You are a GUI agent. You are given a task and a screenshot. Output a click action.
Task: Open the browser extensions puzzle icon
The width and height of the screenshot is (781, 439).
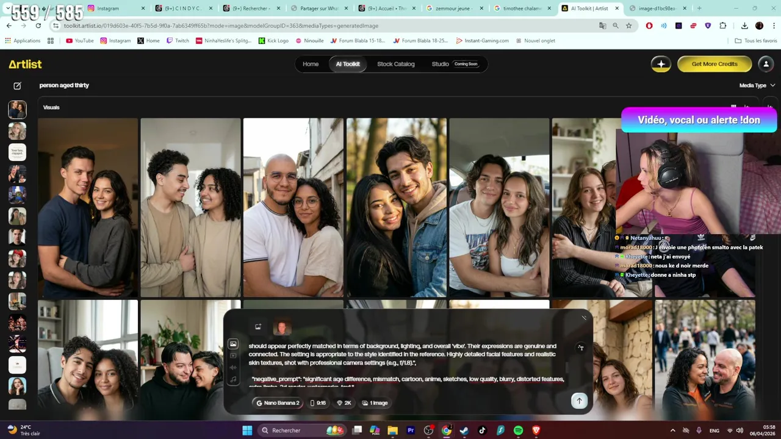[723, 26]
